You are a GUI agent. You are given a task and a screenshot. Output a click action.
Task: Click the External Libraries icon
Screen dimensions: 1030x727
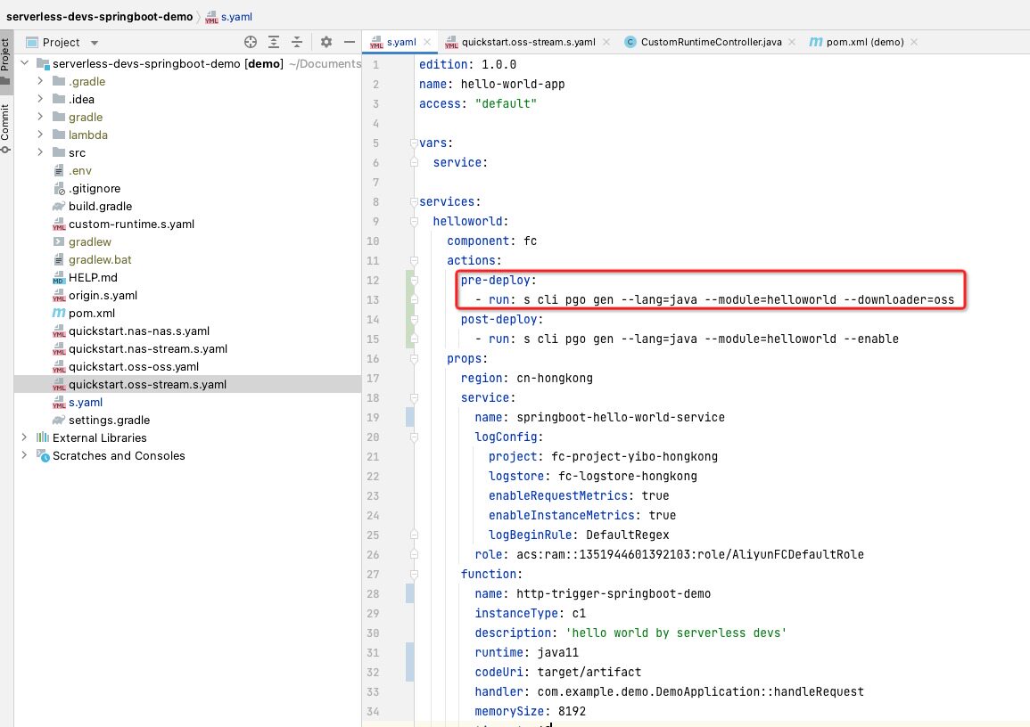click(42, 437)
